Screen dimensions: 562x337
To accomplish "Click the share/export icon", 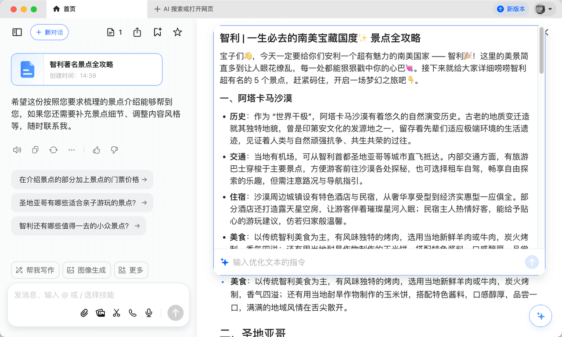I will pyautogui.click(x=137, y=32).
